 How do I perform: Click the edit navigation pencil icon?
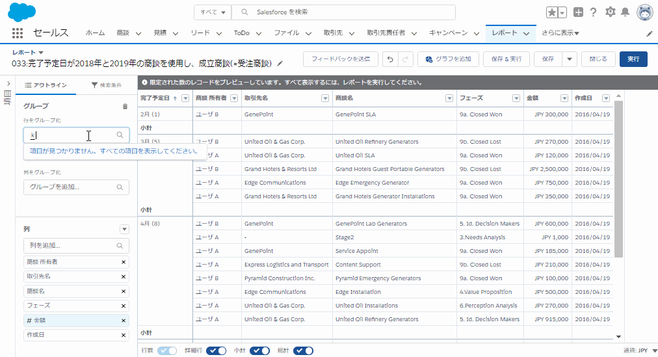(x=650, y=34)
